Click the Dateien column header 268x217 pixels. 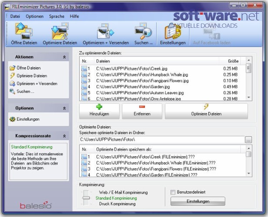point(157,61)
